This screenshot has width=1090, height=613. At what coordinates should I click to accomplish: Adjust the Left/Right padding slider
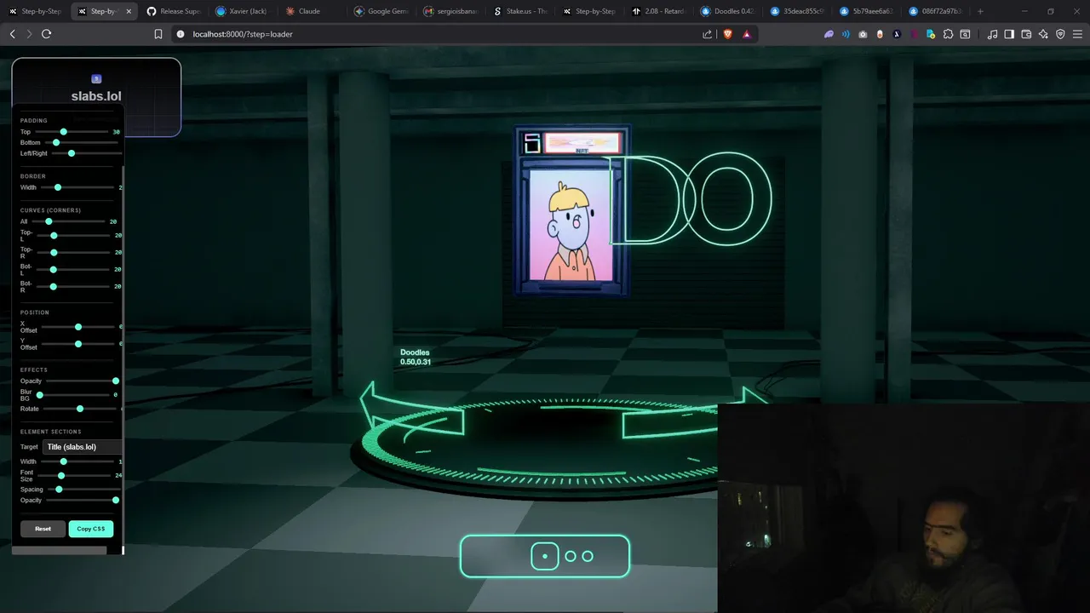pos(85,153)
